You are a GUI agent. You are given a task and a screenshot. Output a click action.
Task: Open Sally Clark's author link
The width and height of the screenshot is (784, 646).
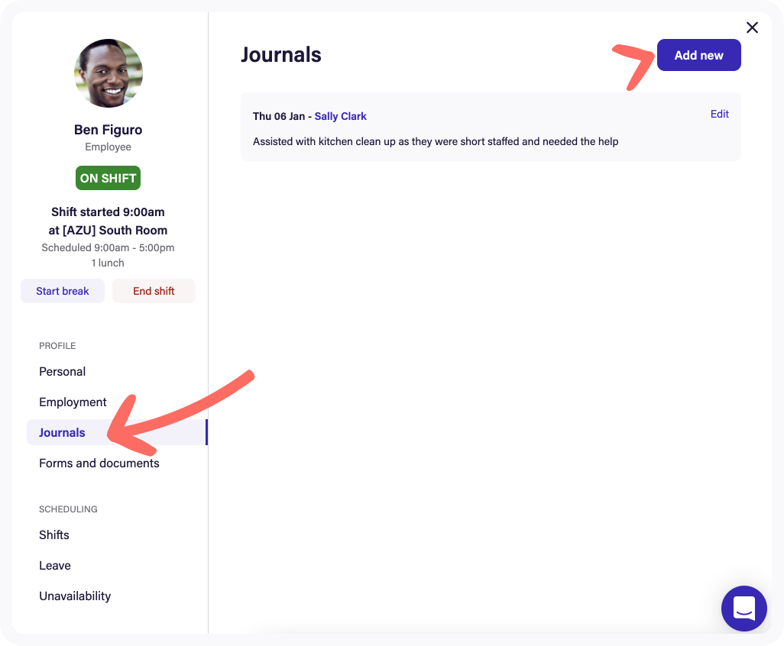pos(340,116)
